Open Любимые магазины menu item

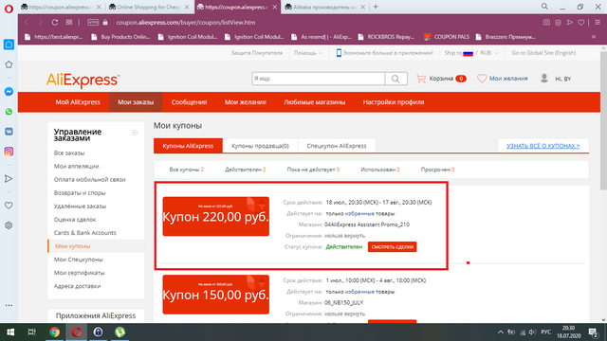click(x=314, y=102)
